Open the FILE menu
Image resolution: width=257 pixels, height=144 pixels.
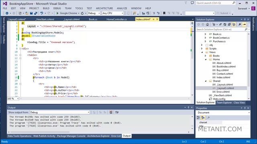point(5,8)
